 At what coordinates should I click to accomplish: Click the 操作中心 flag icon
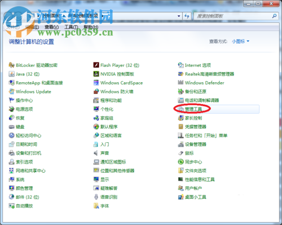11,100
